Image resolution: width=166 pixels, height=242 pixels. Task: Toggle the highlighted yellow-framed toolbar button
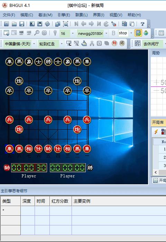138,33
